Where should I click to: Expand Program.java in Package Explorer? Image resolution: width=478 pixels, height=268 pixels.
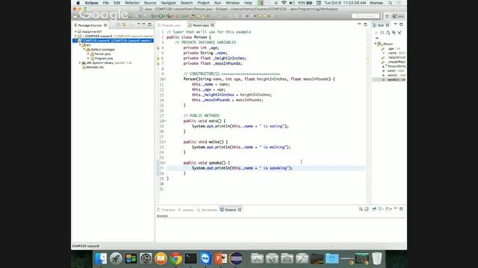[x=88, y=58]
